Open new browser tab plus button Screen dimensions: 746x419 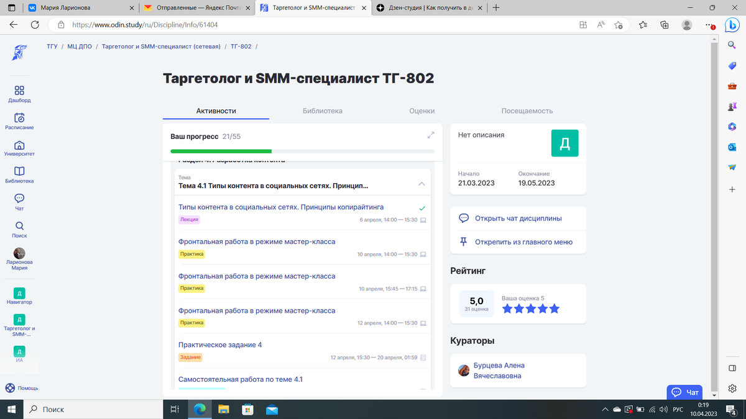click(496, 7)
